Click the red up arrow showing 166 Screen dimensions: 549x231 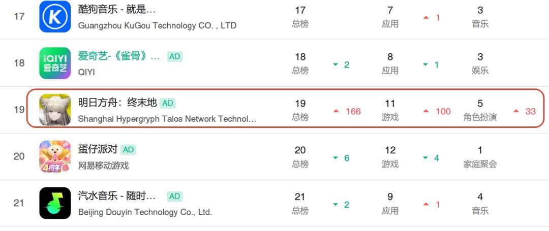[347, 112]
